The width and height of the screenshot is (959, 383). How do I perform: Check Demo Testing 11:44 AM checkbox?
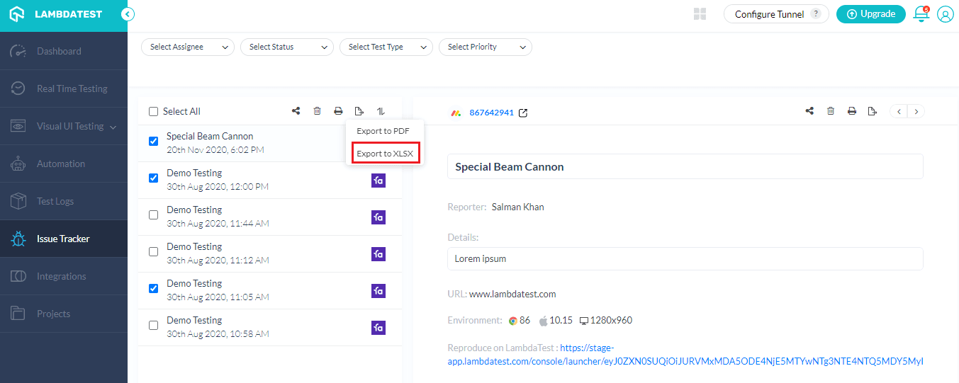pyautogui.click(x=153, y=215)
